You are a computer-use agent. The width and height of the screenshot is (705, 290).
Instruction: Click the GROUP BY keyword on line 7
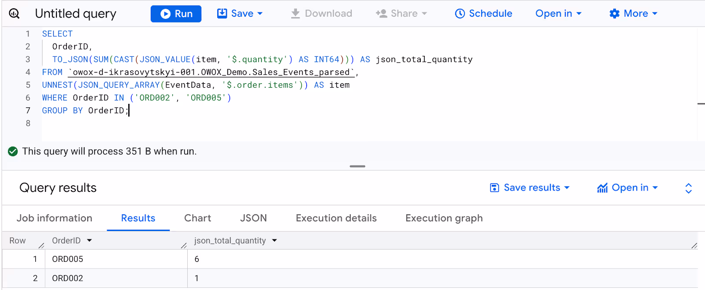[x=63, y=110]
